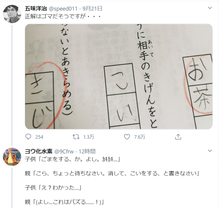Open the worksheet photo attachment
This screenshot has width=219, height=208.
tap(119, 77)
